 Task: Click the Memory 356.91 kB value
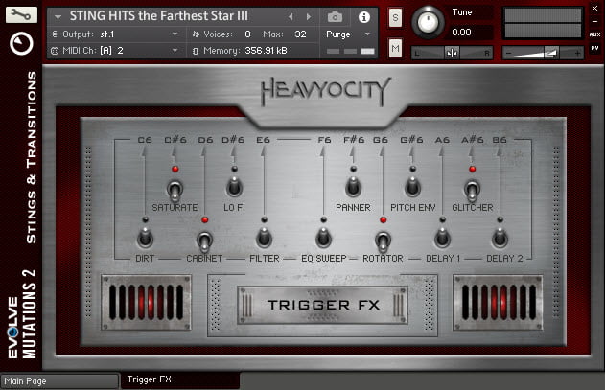(266, 51)
